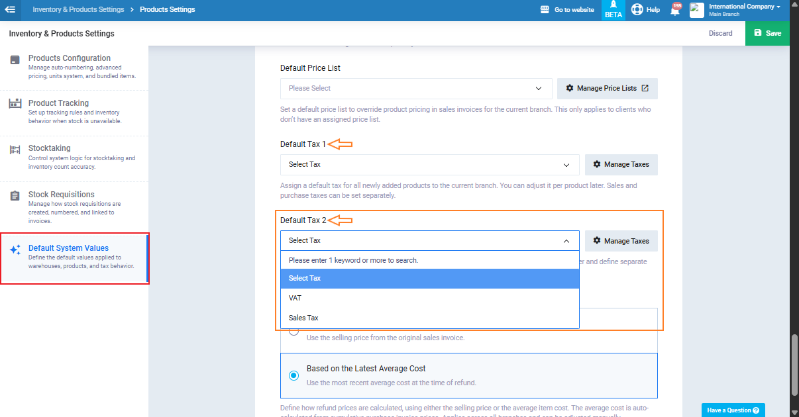Click the Go to website store icon
Viewport: 799px width, 417px height.
[x=545, y=10]
